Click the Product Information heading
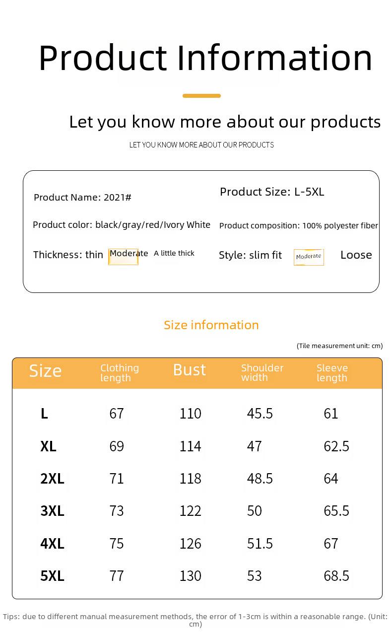This screenshot has height=636, width=392. coord(205,59)
